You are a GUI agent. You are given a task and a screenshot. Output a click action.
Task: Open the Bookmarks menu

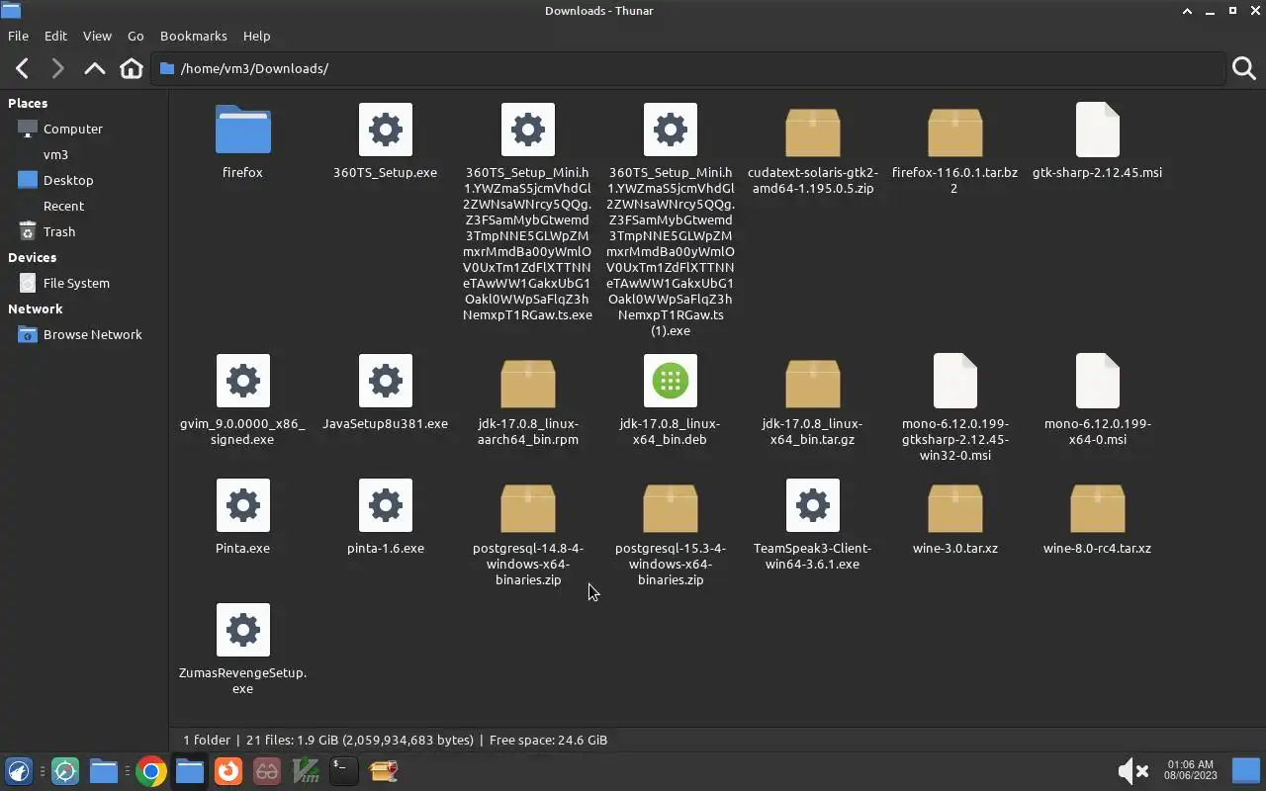194,36
